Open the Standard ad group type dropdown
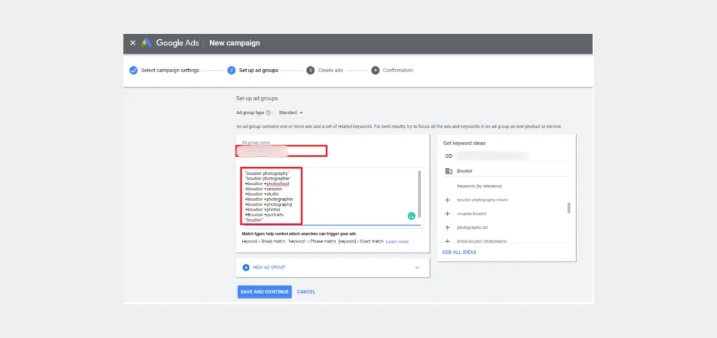This screenshot has height=338, width=717. tap(291, 113)
